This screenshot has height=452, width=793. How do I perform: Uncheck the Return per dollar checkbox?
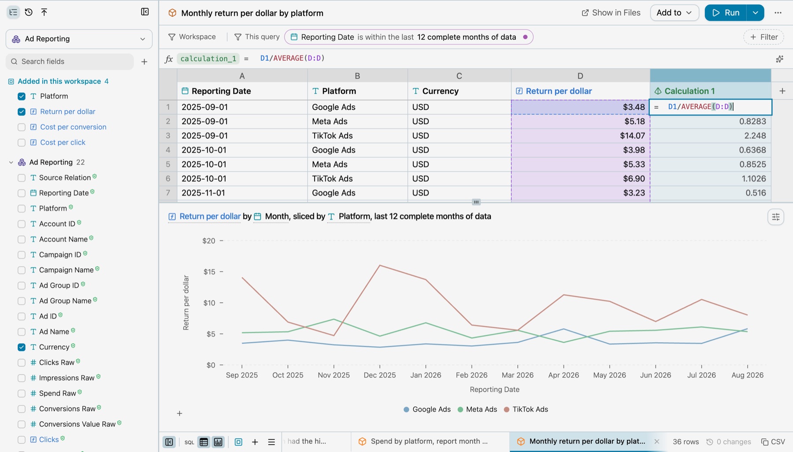pyautogui.click(x=22, y=111)
